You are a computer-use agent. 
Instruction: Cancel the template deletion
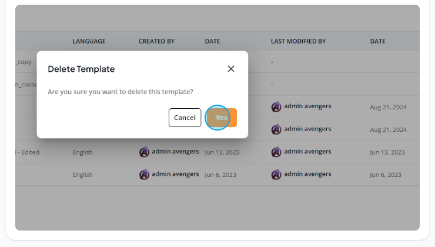185,118
